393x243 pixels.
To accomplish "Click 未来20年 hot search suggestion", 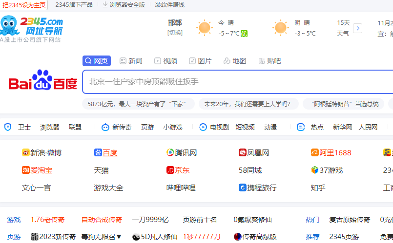I will 248,104.
